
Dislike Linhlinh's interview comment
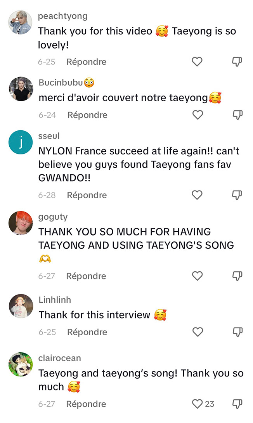[x=237, y=332]
